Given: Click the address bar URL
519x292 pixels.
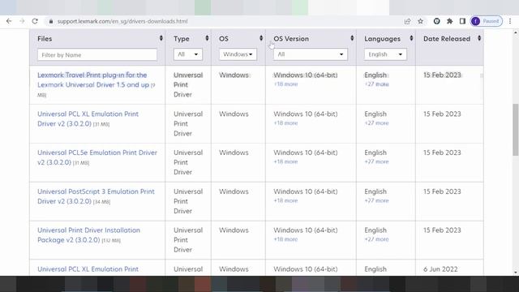Looking at the screenshot, I should pos(122,21).
